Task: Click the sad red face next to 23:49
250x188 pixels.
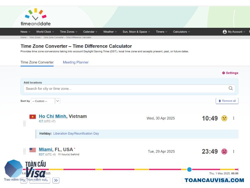Action: pyautogui.click(x=224, y=151)
